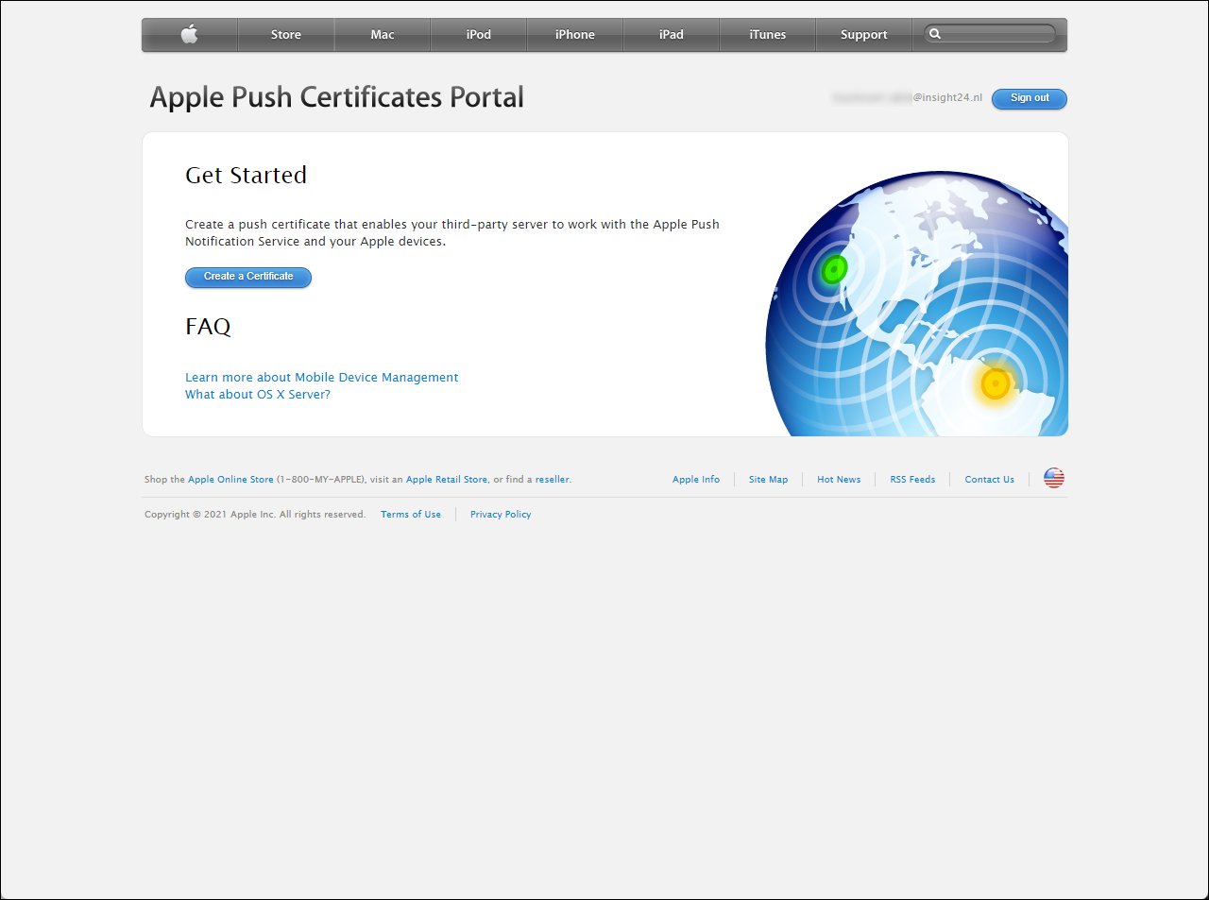The width and height of the screenshot is (1209, 900).
Task: Open the Apple Retail Store link
Action: (447, 480)
